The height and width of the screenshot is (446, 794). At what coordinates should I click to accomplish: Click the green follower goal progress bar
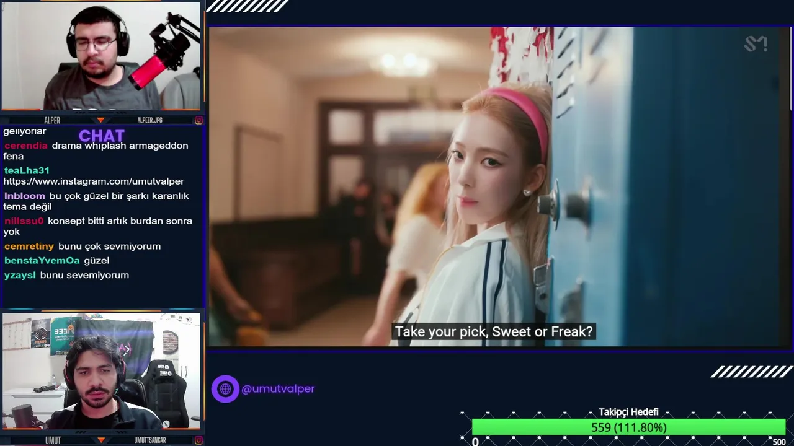pyautogui.click(x=628, y=427)
